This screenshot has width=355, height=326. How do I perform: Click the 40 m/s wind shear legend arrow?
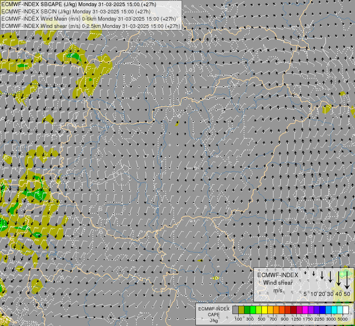[x=338, y=279]
